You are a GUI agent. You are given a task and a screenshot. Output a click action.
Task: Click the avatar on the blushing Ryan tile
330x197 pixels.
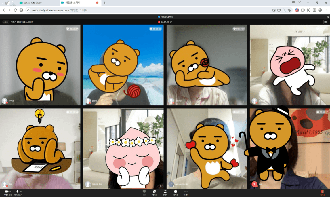click(4, 101)
